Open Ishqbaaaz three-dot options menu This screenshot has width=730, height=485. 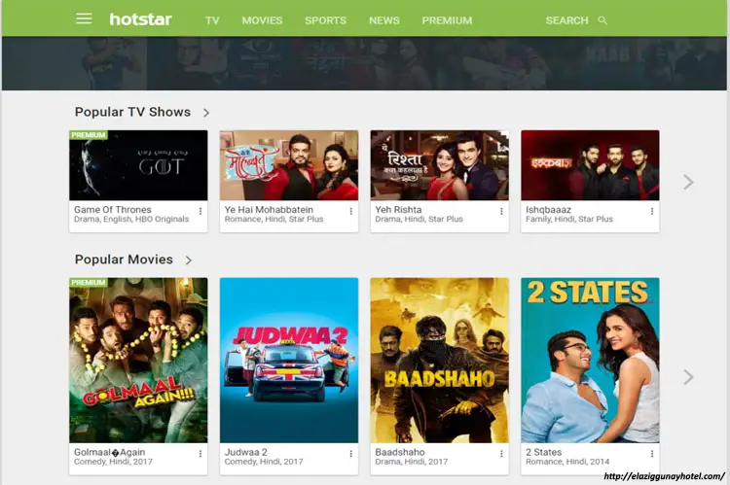pos(652,211)
